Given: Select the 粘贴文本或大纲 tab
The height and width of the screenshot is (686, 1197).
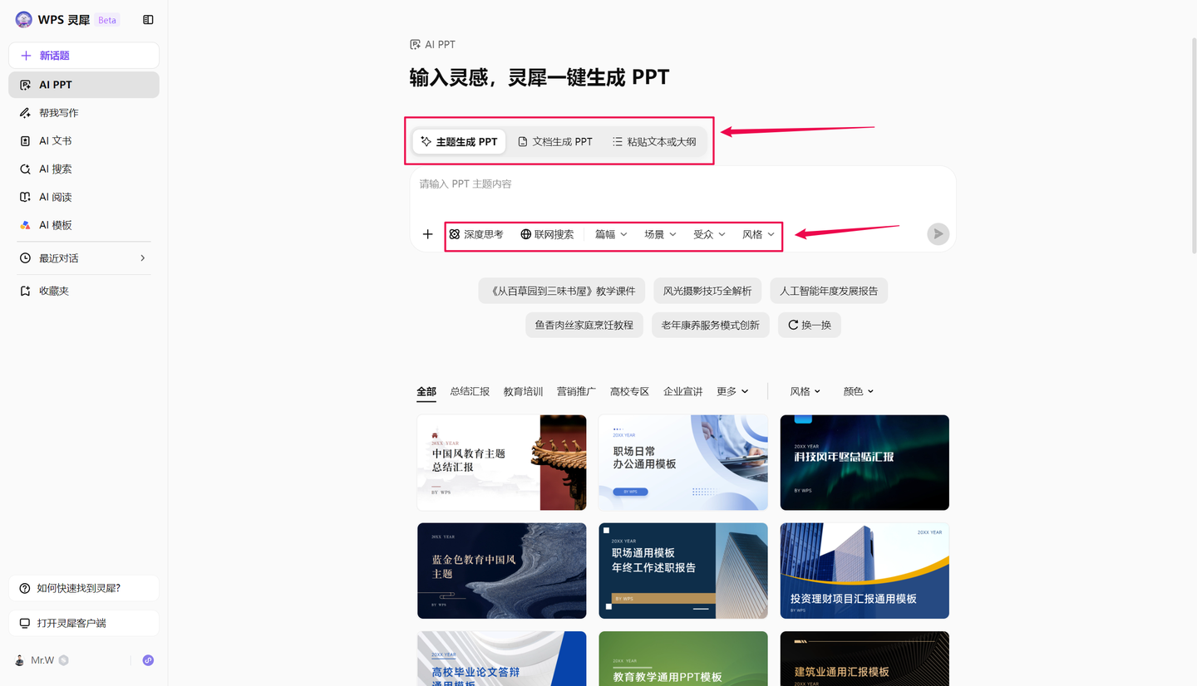Looking at the screenshot, I should 654,142.
